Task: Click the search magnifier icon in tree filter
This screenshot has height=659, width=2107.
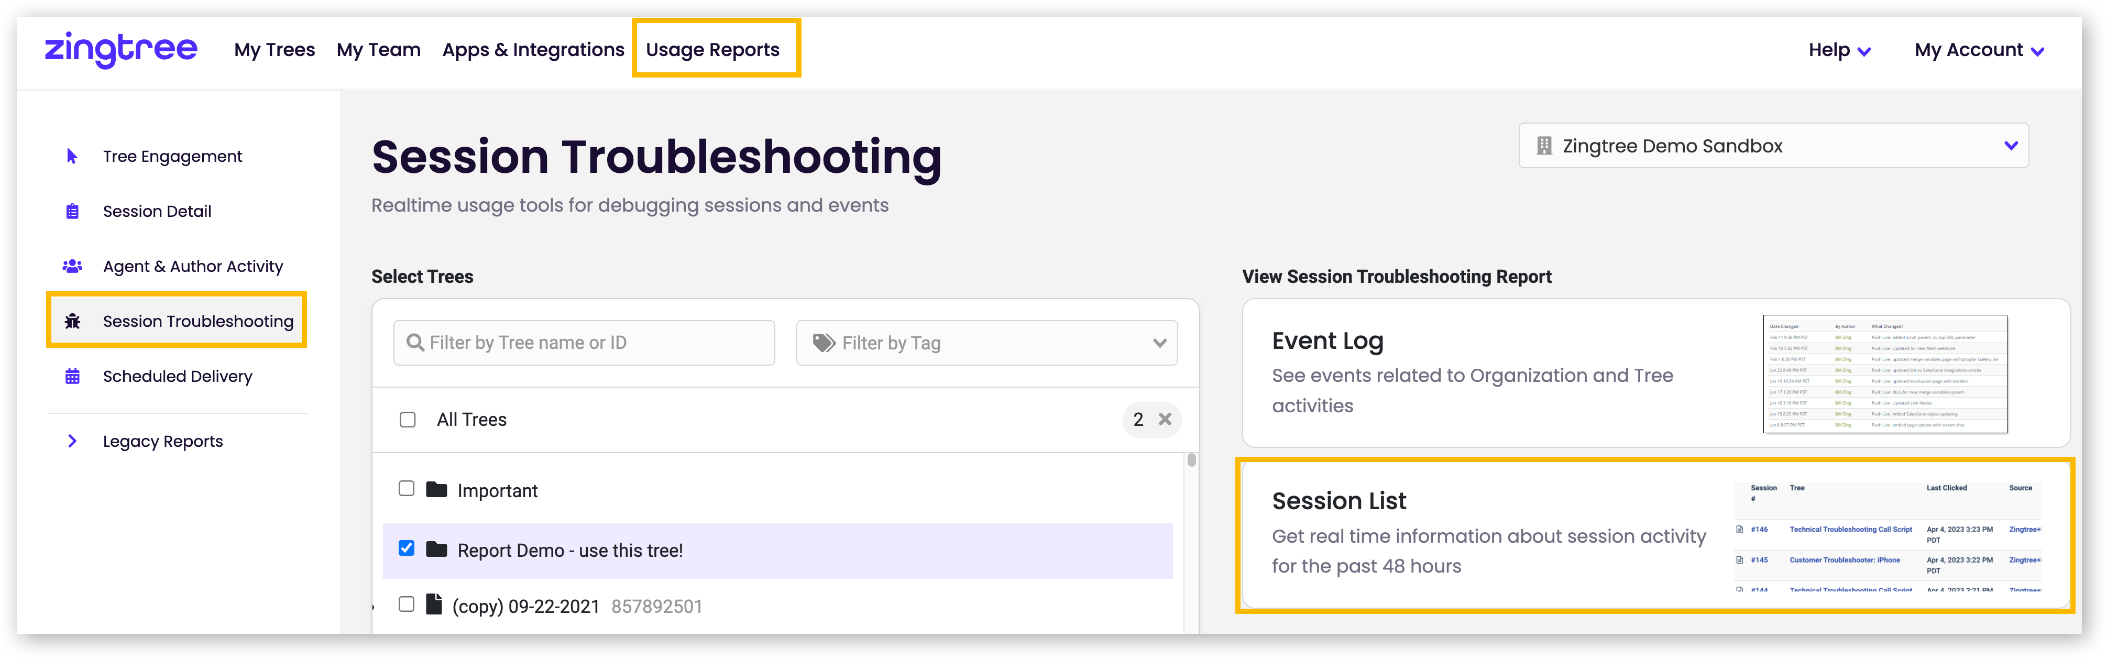Action: (415, 343)
